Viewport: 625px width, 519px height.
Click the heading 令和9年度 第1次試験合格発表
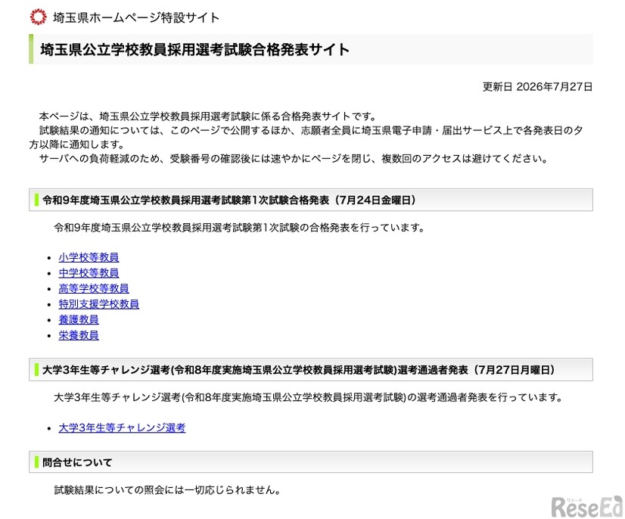click(229, 200)
